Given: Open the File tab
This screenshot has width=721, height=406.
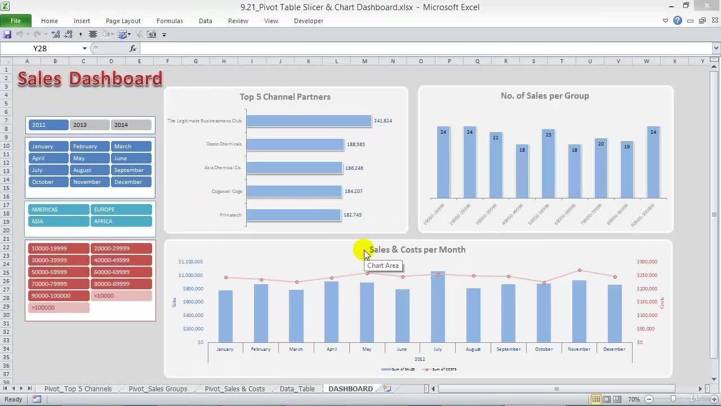Looking at the screenshot, I should tap(16, 21).
